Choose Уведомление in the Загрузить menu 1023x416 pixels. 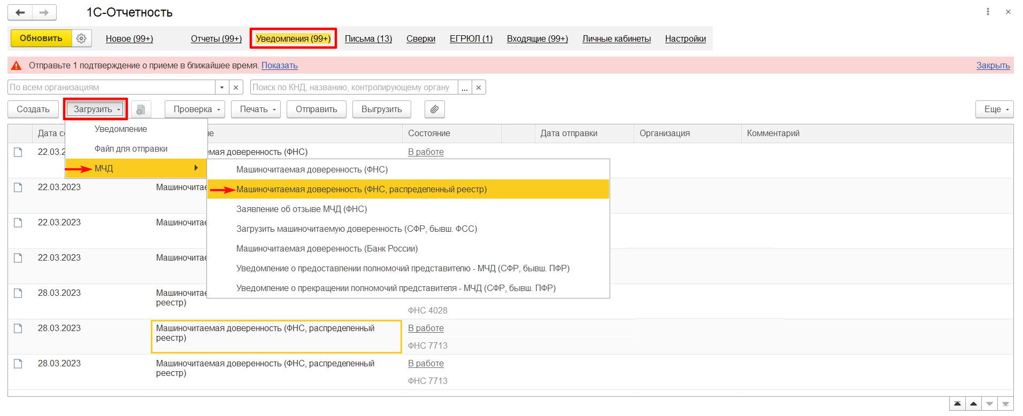136,129
